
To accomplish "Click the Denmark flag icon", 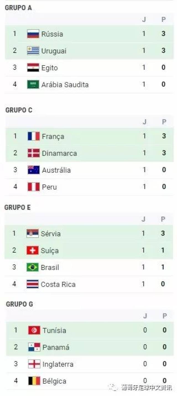I will [x=33, y=153].
